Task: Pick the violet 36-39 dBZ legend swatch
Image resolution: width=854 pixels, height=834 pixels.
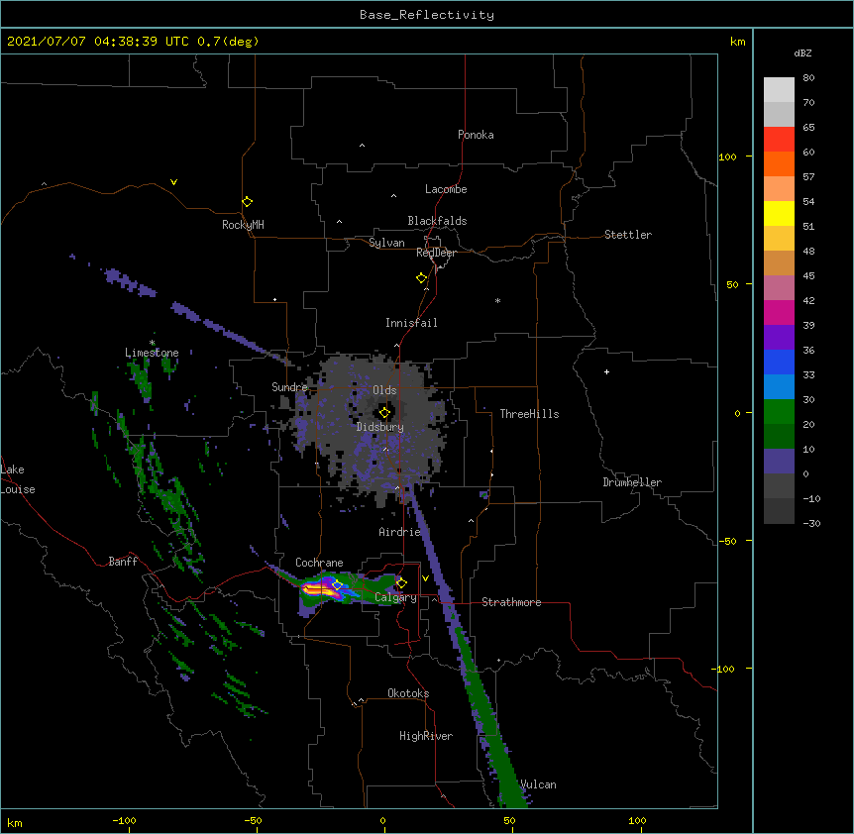Action: pyautogui.click(x=779, y=338)
